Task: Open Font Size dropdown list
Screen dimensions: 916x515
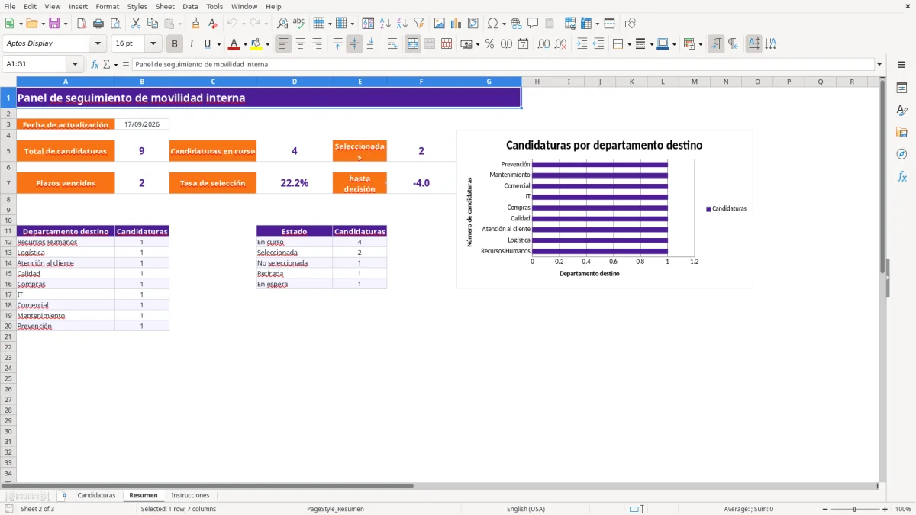Action: coord(153,44)
